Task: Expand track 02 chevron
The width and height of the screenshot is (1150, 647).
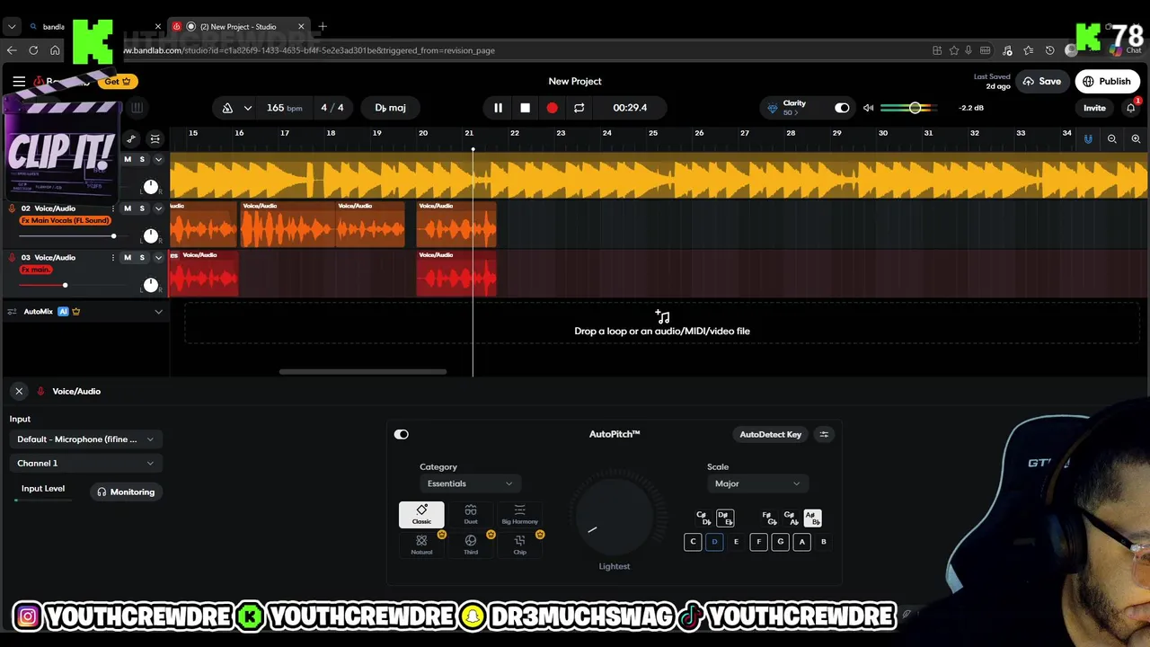Action: click(x=158, y=208)
